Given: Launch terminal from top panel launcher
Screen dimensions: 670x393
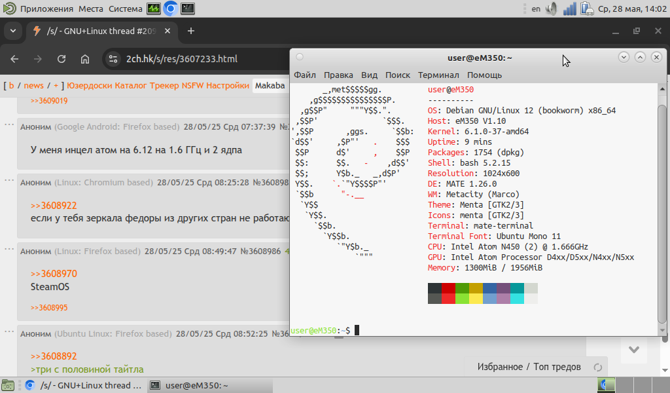Looking at the screenshot, I should pyautogui.click(x=188, y=9).
